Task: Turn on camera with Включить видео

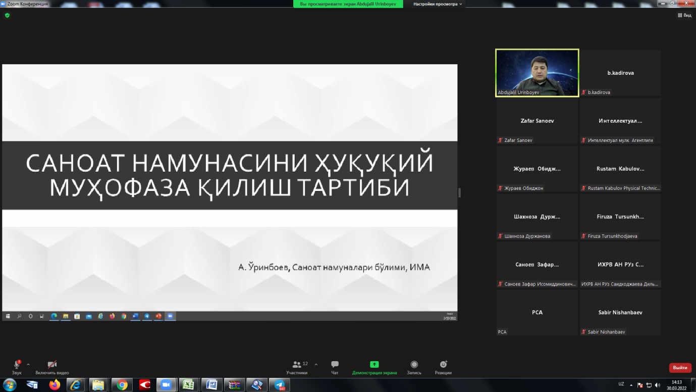Action: [x=52, y=365]
